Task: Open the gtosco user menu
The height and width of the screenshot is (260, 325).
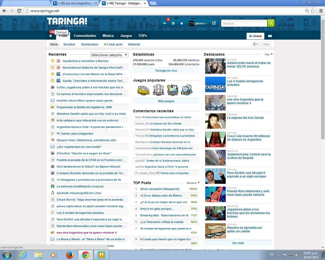Action: [x=198, y=23]
